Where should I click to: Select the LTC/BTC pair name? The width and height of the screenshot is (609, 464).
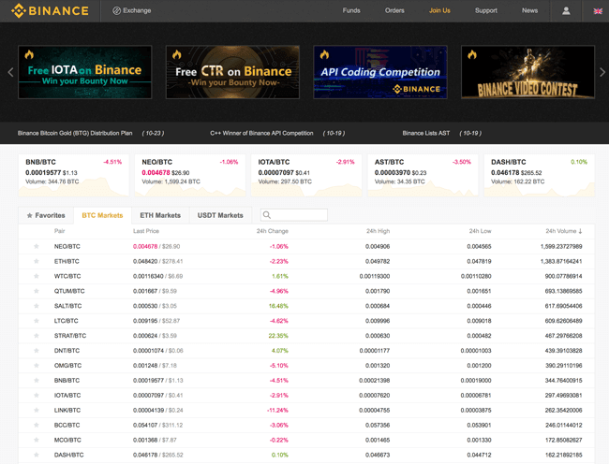pyautogui.click(x=66, y=321)
